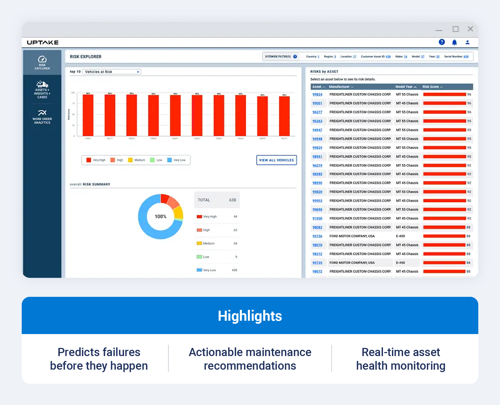Sort table by Risk Score column
This screenshot has height=405, width=500.
point(432,87)
